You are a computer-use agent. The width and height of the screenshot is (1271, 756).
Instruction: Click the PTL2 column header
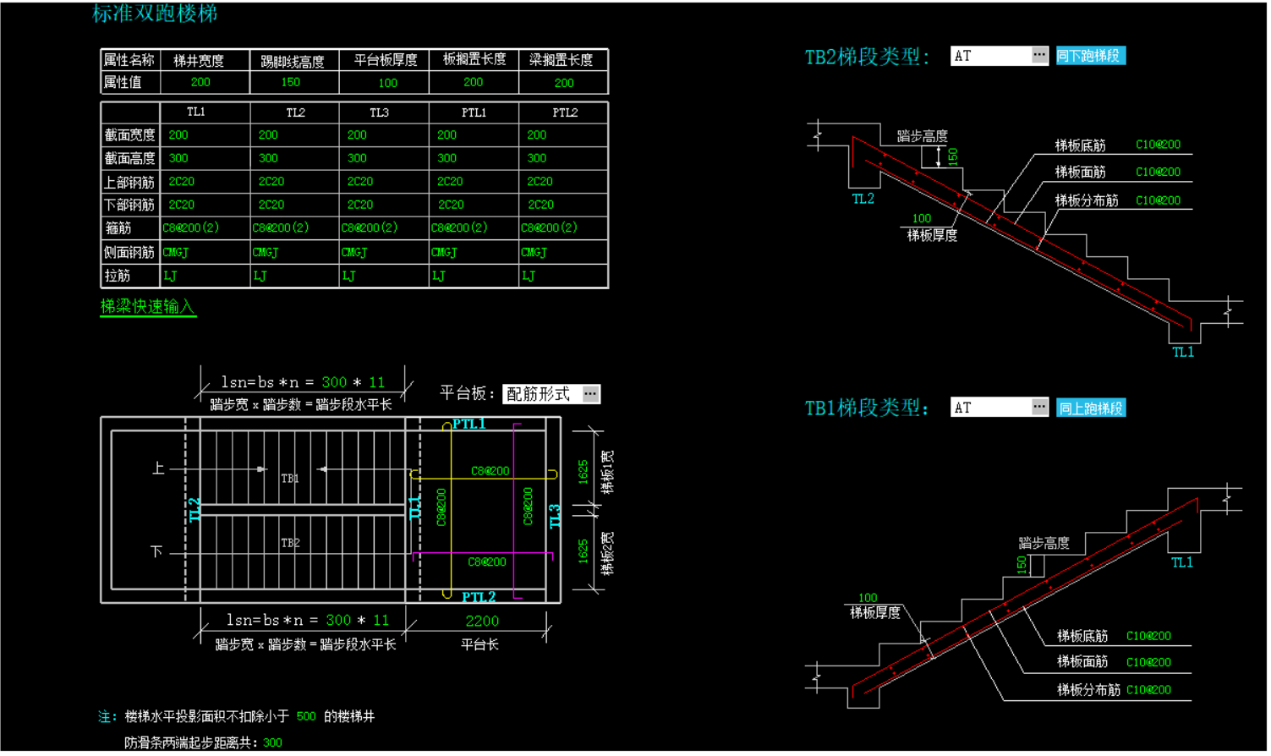click(565, 112)
